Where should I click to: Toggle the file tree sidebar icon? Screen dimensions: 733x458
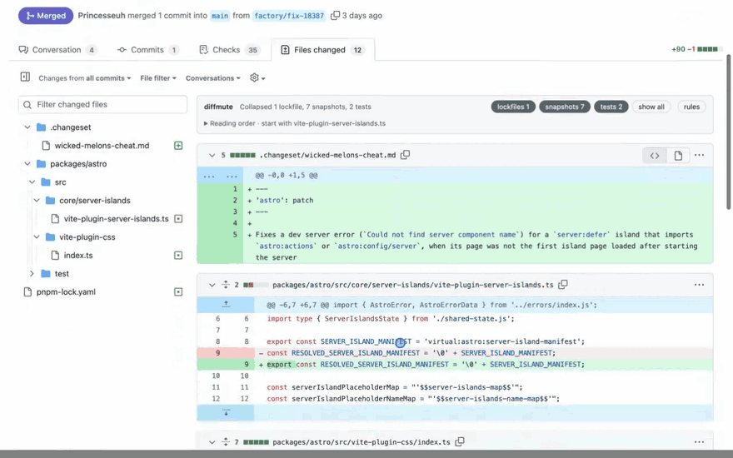pos(25,77)
